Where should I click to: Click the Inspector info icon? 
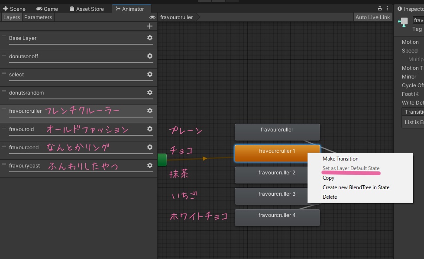[x=399, y=8]
